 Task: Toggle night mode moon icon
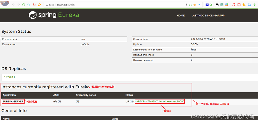point(244,5)
